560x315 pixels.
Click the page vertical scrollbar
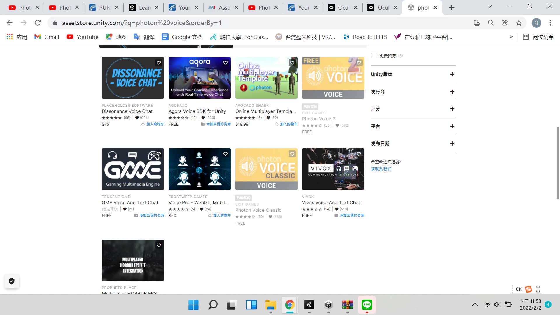[558, 163]
